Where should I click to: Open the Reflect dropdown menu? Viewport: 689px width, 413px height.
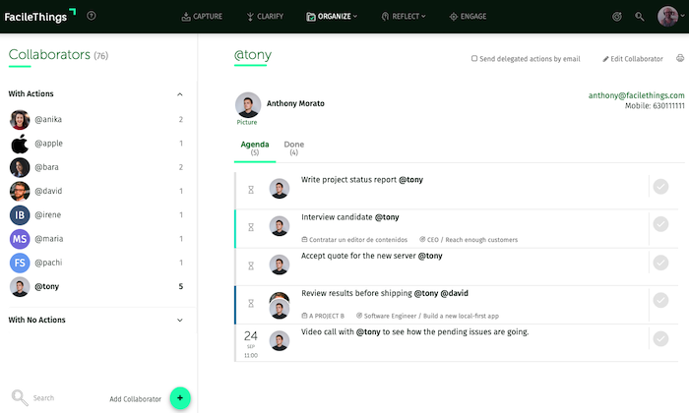(x=404, y=17)
